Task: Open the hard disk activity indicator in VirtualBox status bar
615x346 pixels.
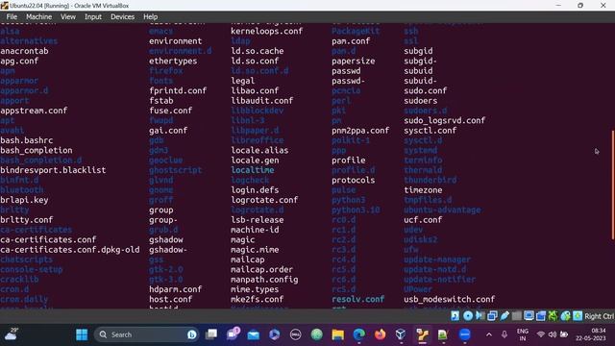Action: click(x=455, y=316)
